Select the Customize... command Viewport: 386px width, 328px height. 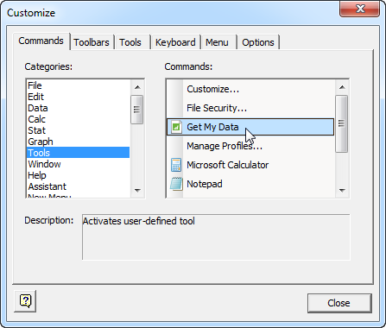[x=250, y=89]
